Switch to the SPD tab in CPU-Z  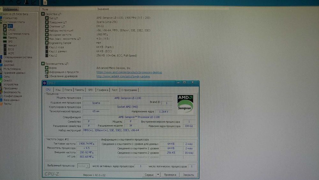click(x=90, y=90)
